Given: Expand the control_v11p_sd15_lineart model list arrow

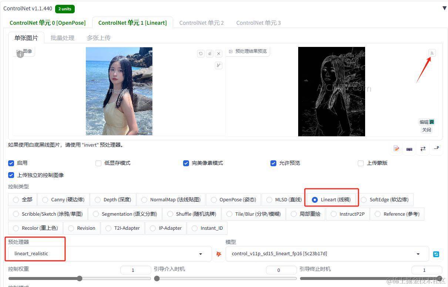Looking at the screenshot, I should click(418, 254).
